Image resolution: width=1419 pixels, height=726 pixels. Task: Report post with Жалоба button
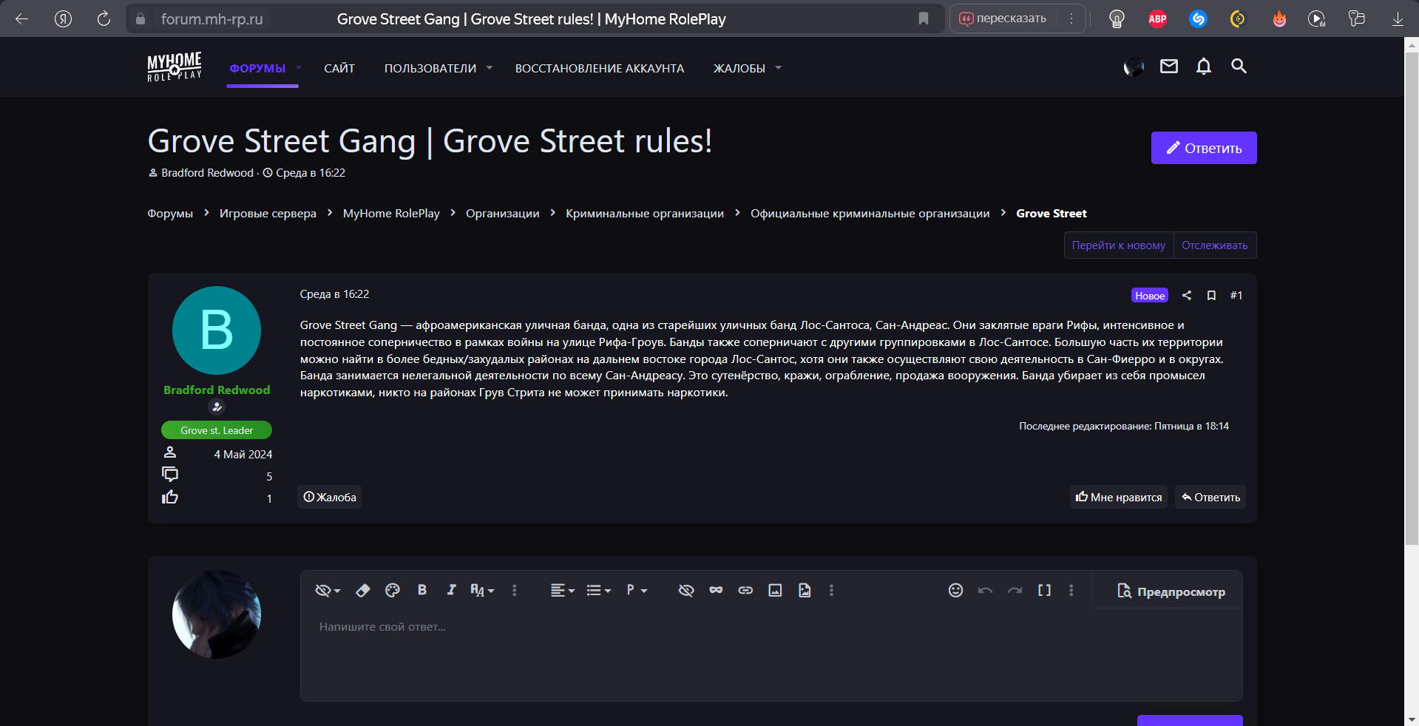(x=330, y=497)
